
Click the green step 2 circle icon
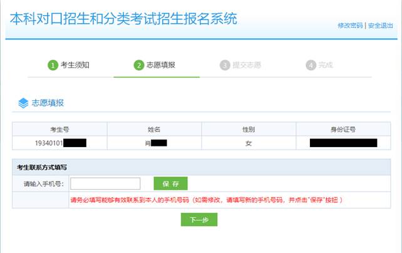(139, 65)
